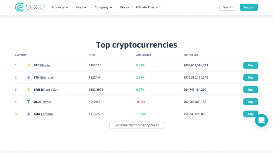Screen dimensions: 273x153
Task: Click the Top cryptocurrencies heading
Action: (x=136, y=45)
